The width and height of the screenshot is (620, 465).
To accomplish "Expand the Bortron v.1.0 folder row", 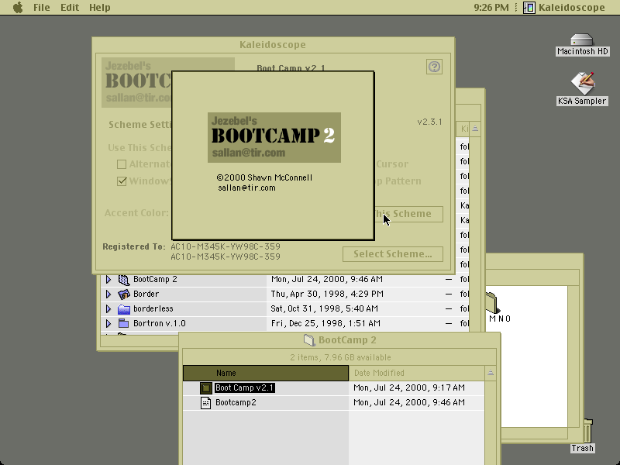I will (x=108, y=323).
